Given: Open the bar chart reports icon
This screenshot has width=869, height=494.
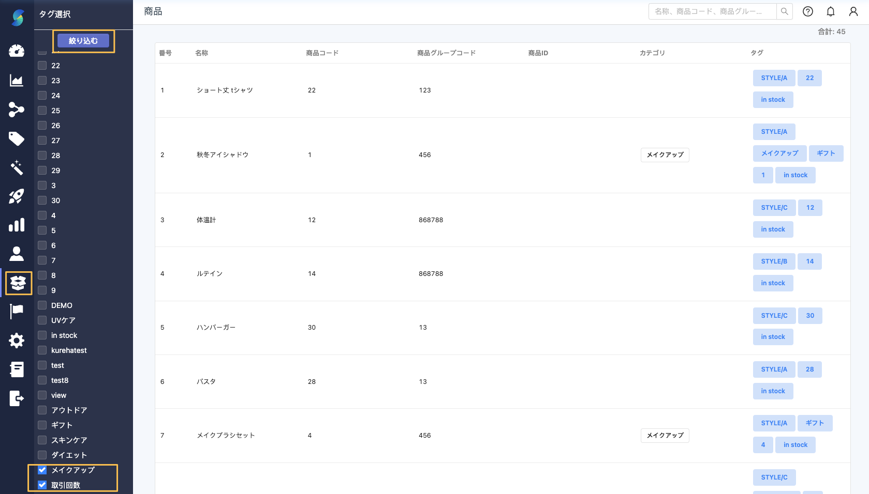Looking at the screenshot, I should click(17, 225).
